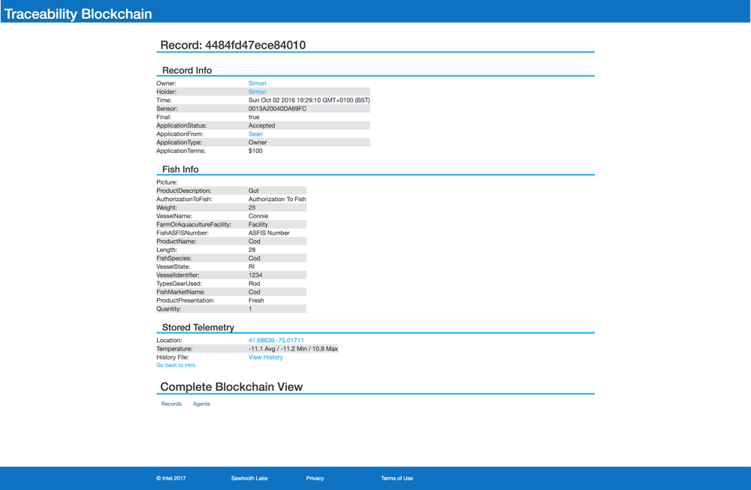Click the ProductDescription value Gut
The width and height of the screenshot is (751, 490).
pos(253,191)
